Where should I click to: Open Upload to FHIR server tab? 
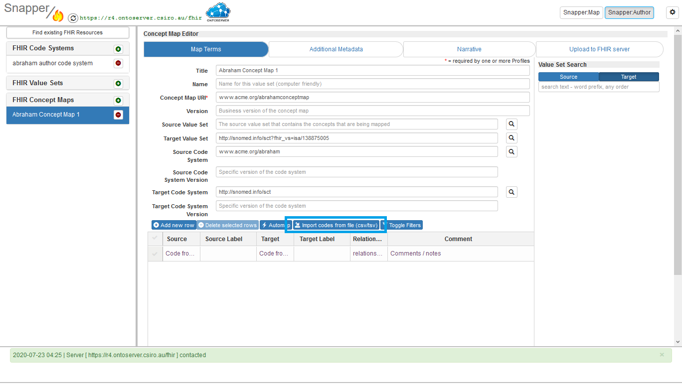(599, 49)
